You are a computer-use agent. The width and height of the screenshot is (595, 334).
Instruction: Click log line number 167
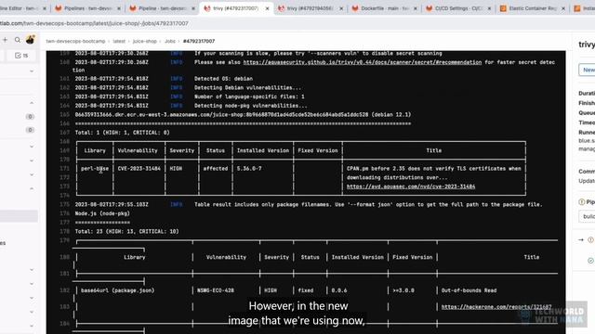[x=64, y=133]
